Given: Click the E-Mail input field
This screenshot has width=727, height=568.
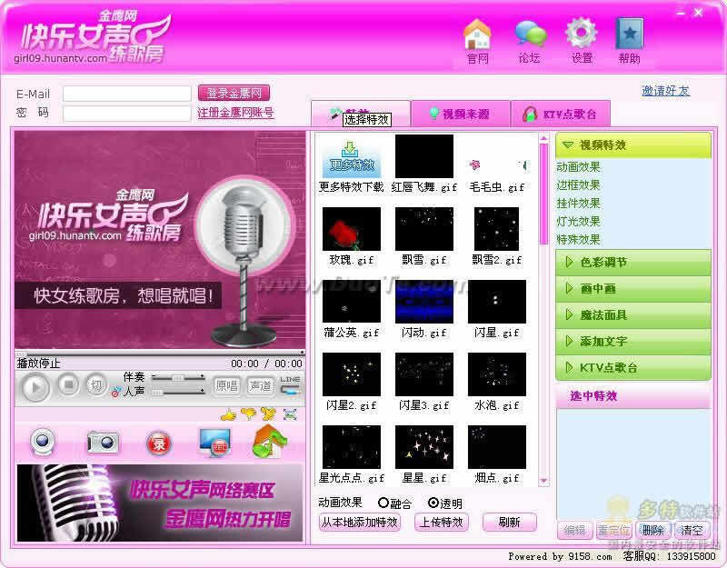Looking at the screenshot, I should pyautogui.click(x=127, y=94).
